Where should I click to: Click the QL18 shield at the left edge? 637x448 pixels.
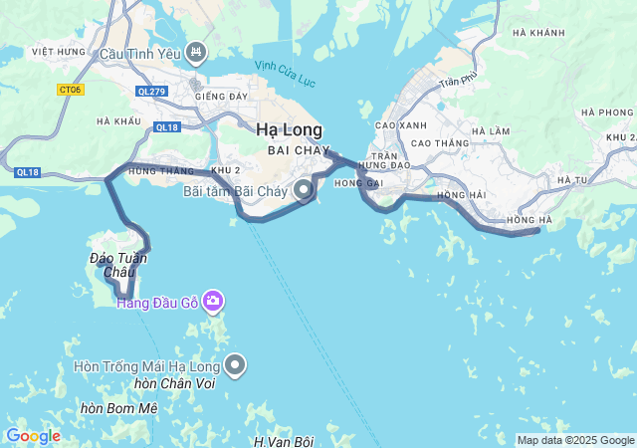27,172
